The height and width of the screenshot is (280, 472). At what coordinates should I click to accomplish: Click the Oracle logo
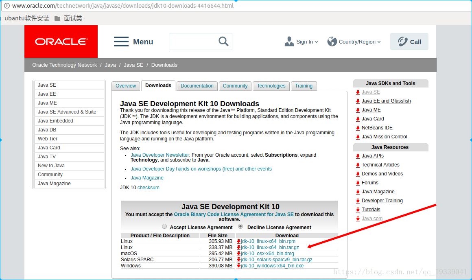point(61,42)
